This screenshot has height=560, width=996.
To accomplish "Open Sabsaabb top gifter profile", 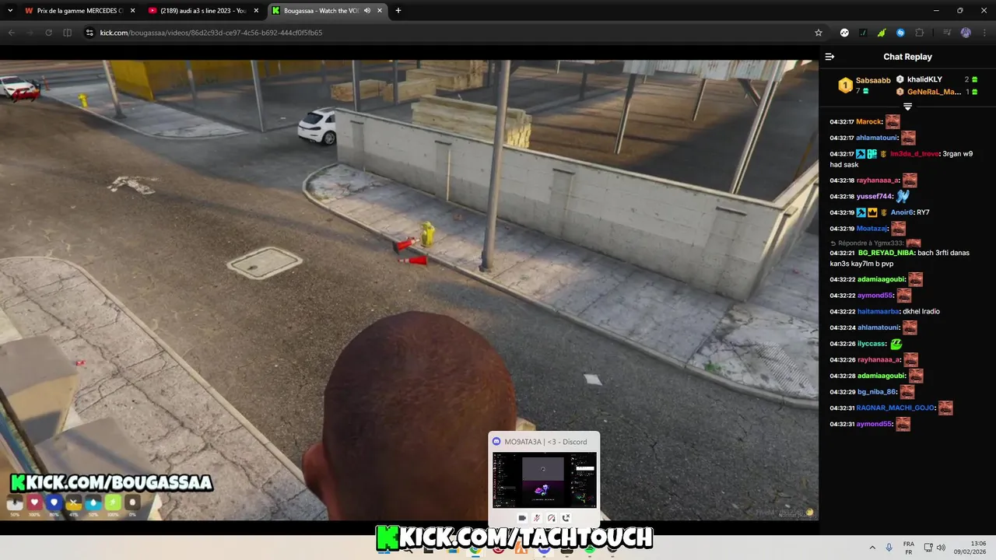I will [x=873, y=80].
